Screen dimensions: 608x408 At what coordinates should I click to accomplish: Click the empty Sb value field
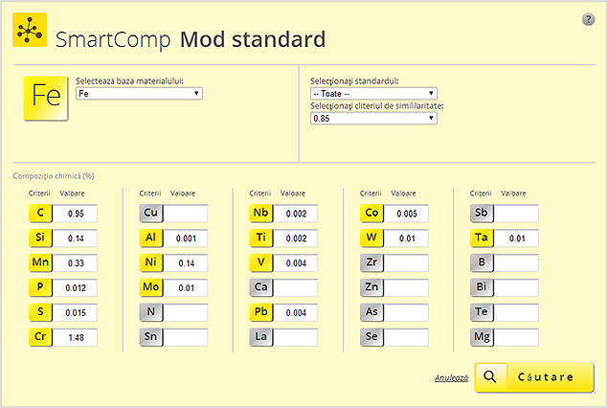coord(516,214)
